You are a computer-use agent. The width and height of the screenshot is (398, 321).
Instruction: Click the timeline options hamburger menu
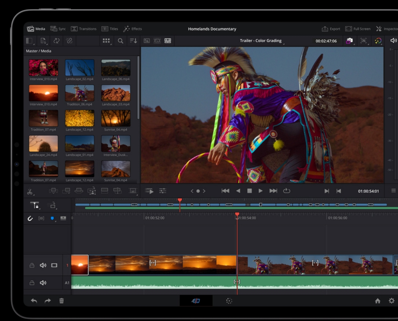click(x=393, y=190)
